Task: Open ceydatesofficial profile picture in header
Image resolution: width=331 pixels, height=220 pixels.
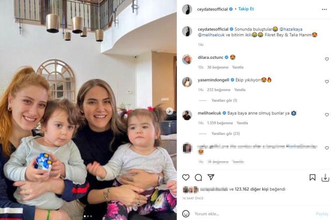Action: [187, 9]
